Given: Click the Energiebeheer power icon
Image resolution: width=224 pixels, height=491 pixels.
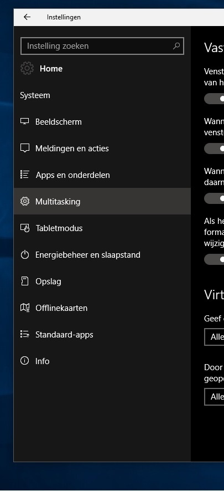Looking at the screenshot, I should (x=25, y=254).
